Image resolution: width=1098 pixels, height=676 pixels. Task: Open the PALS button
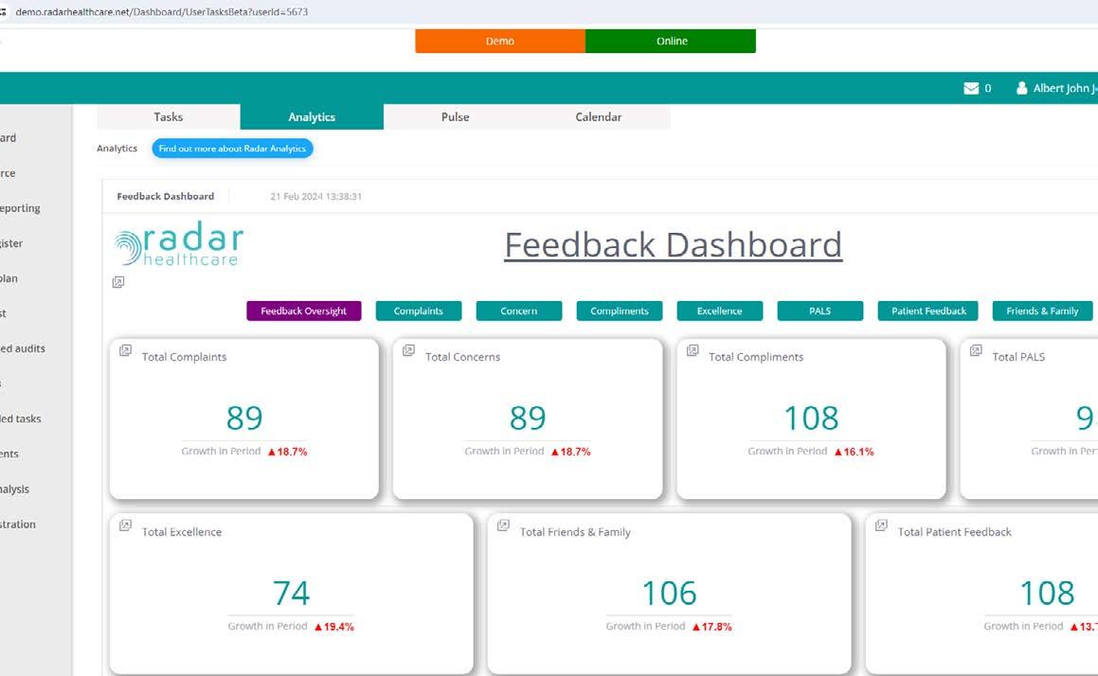coord(820,311)
